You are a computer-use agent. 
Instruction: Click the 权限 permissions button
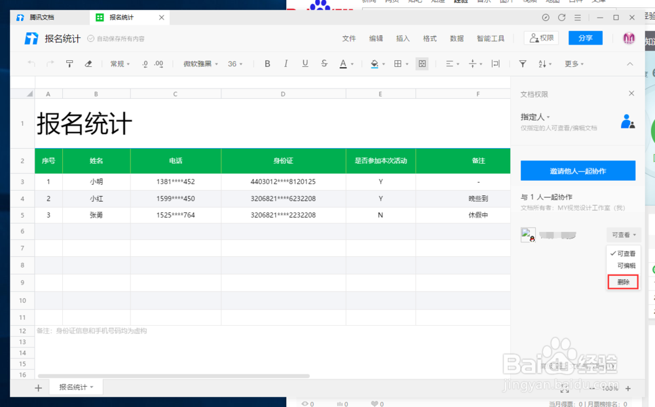pyautogui.click(x=542, y=38)
